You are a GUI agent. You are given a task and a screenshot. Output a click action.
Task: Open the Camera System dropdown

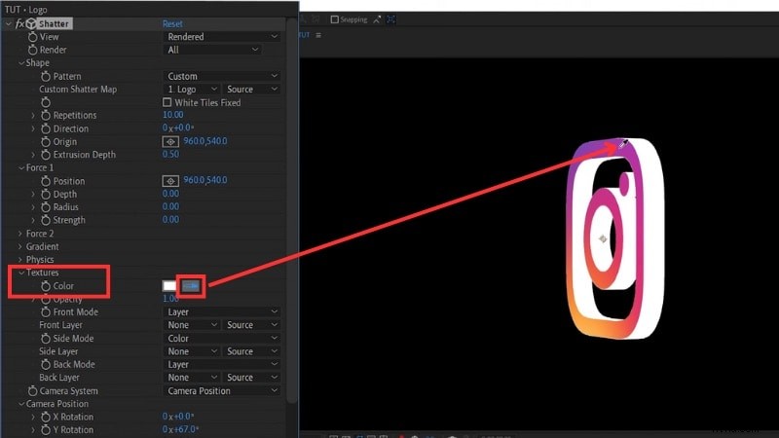(222, 391)
